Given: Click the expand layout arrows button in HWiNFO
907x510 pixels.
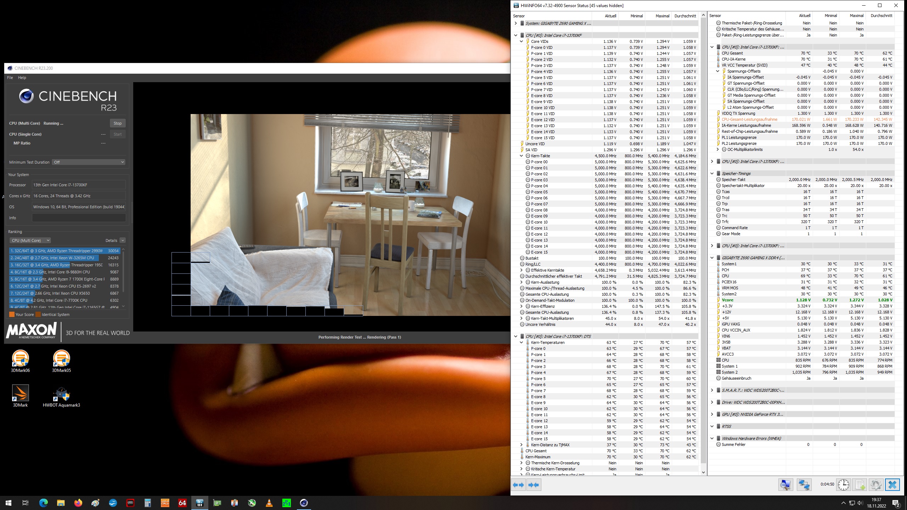Looking at the screenshot, I should (x=518, y=485).
